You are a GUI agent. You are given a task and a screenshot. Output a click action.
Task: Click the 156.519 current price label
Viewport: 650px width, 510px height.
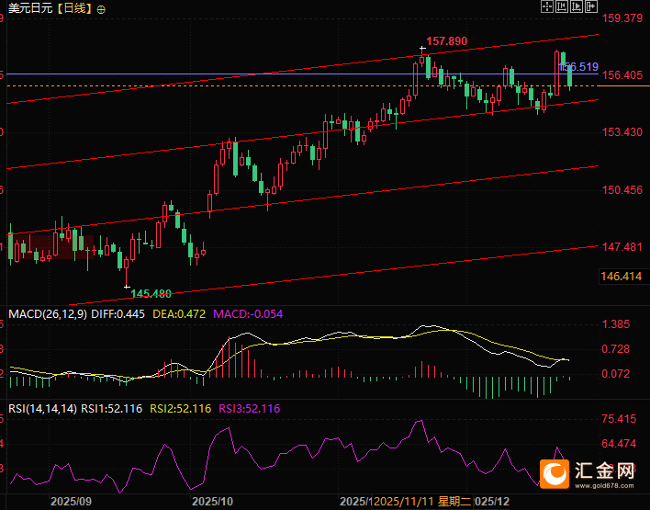(x=578, y=67)
